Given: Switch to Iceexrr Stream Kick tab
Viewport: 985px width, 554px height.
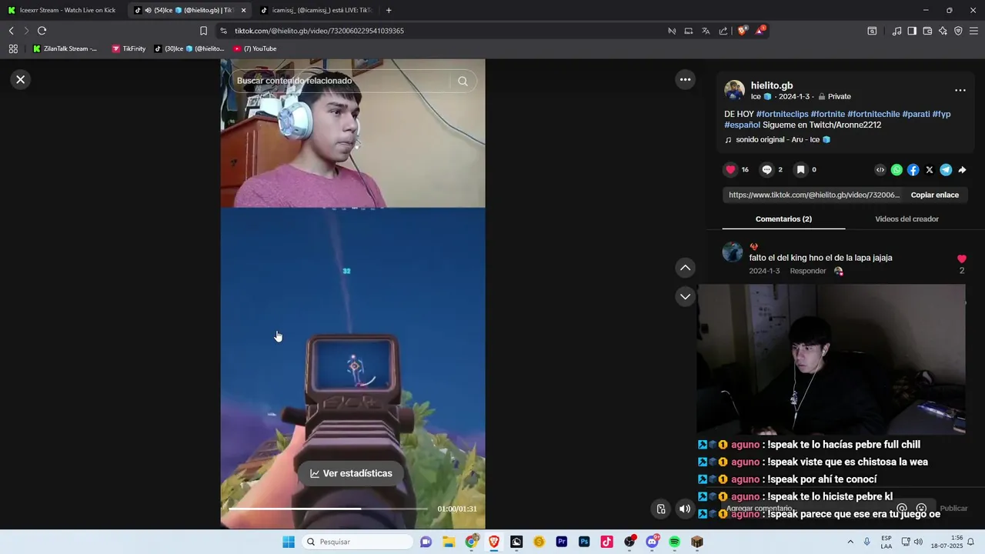Looking at the screenshot, I should [x=62, y=10].
